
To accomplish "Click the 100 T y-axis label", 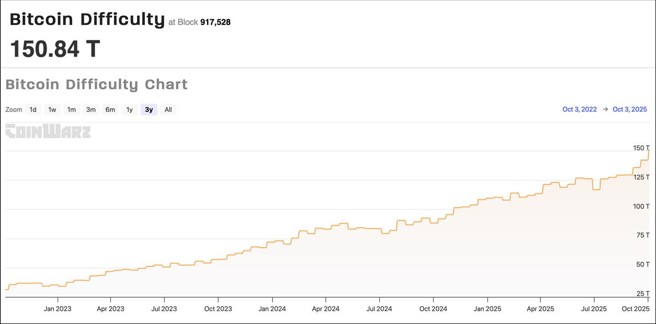I will click(x=641, y=206).
